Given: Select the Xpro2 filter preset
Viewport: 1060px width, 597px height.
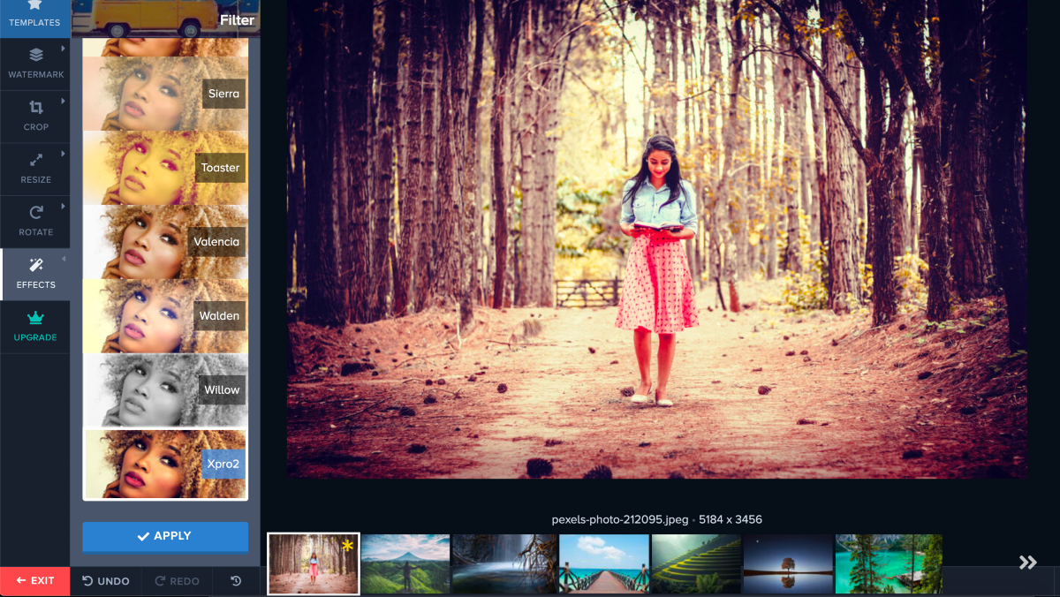Looking at the screenshot, I should 165,465.
